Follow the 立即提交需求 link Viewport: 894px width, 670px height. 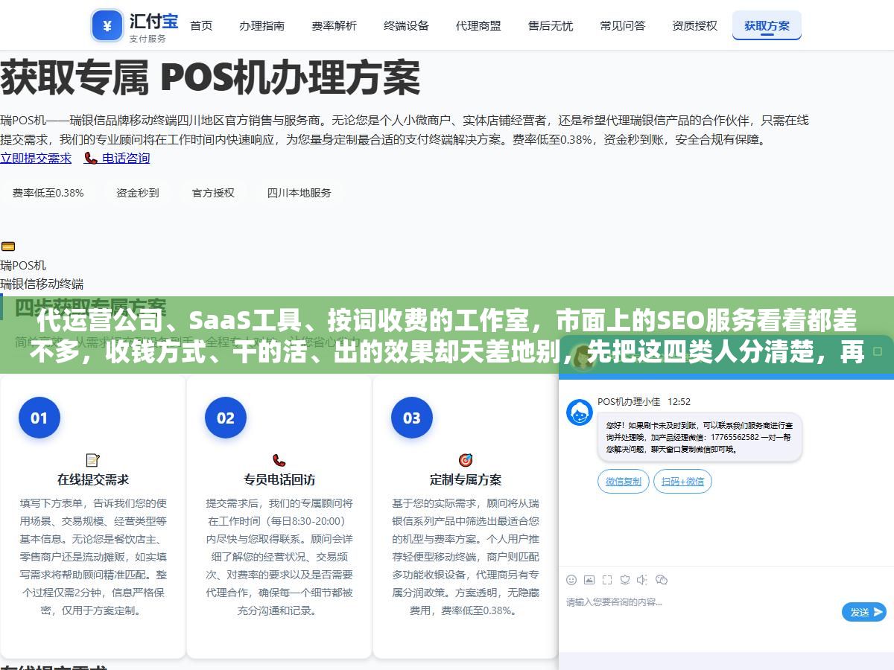click(x=36, y=158)
